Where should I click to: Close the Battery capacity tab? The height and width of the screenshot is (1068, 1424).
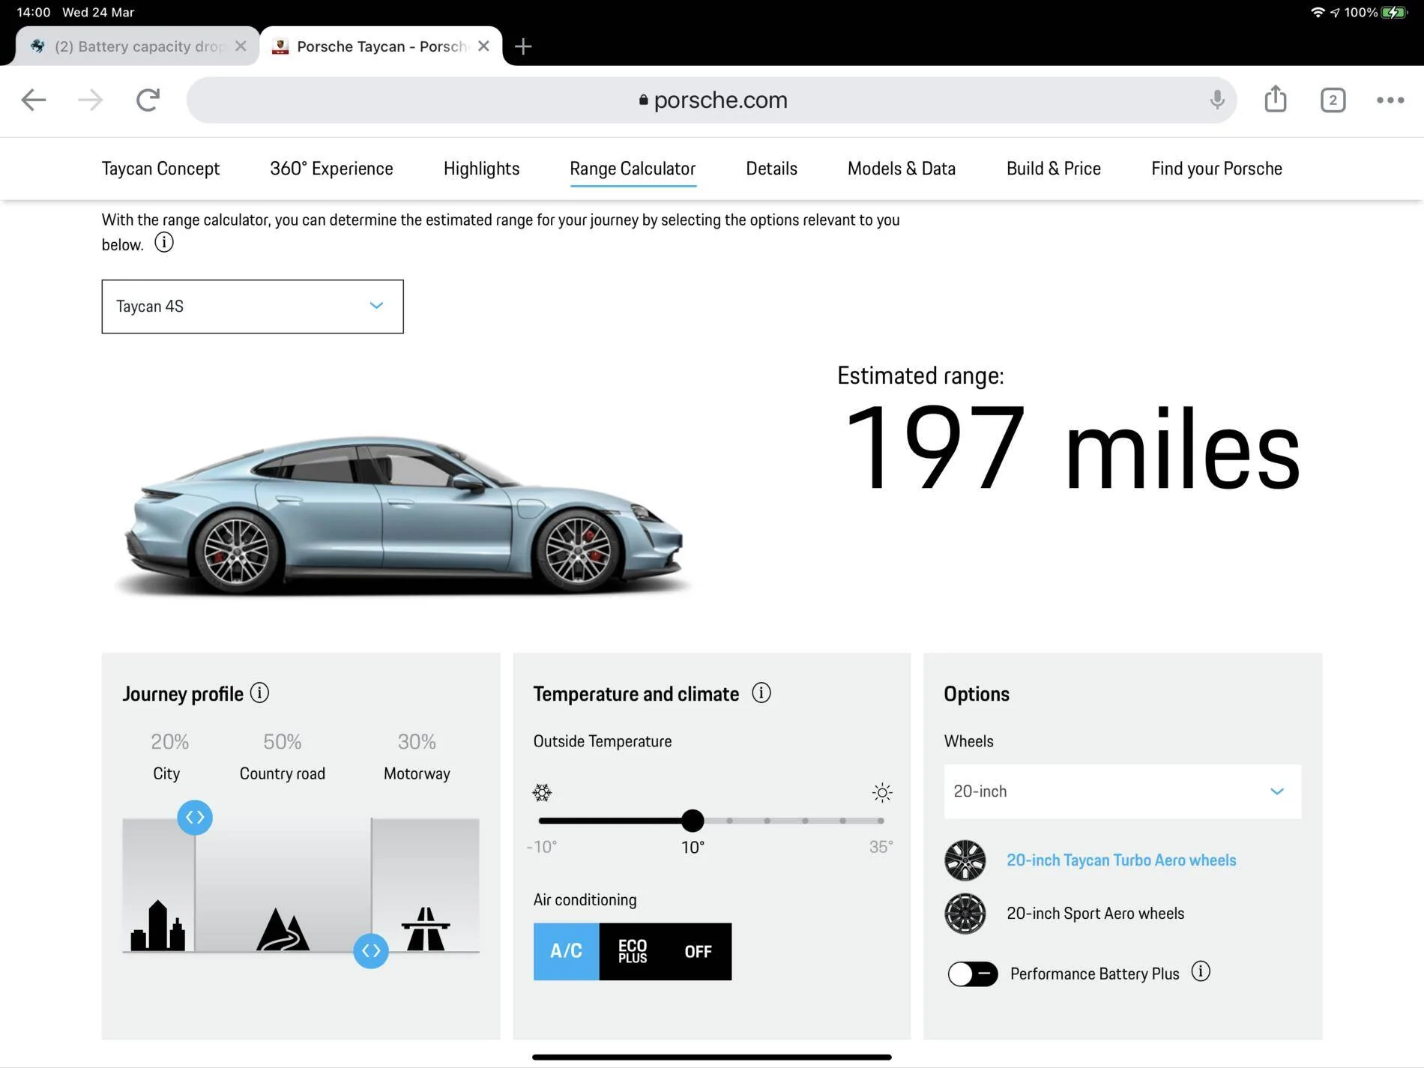(x=241, y=46)
